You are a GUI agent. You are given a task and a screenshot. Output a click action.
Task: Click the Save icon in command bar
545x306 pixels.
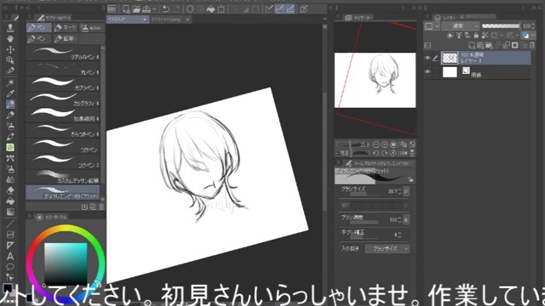[146, 9]
